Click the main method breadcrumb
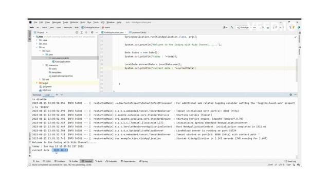This screenshot has width=329, height=185. 106,27
